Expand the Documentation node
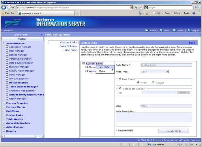 tap(7, 83)
